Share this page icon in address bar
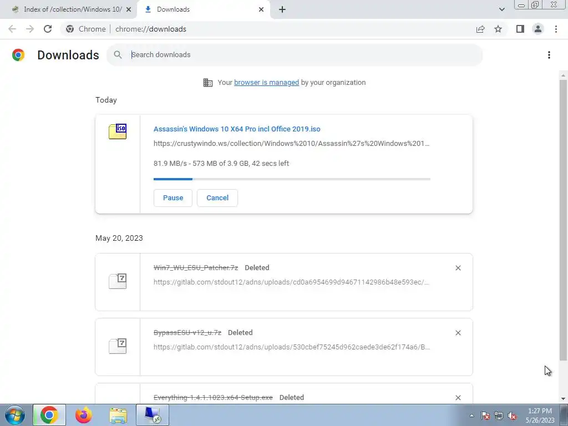The image size is (568, 426). [480, 29]
